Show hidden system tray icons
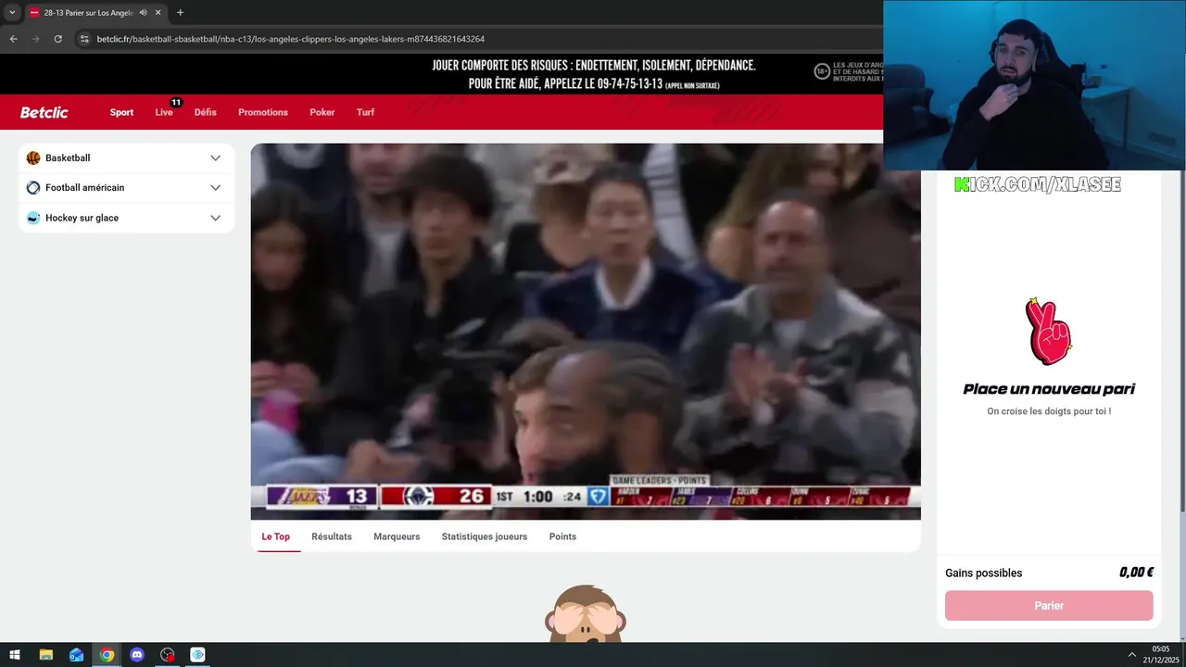Screen dimensions: 1186x667 click(1132, 655)
